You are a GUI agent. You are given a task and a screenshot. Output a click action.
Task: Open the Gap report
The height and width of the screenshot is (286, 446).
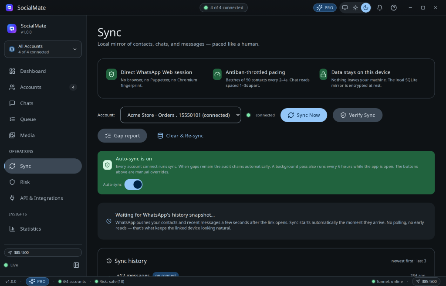tap(122, 136)
